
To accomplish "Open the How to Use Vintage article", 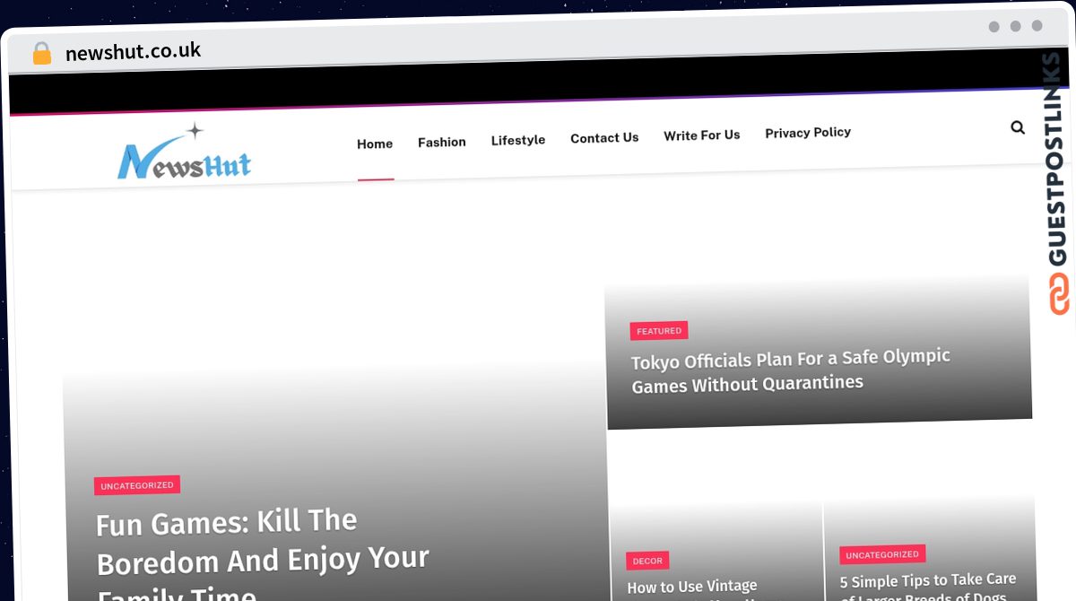I will (x=692, y=590).
